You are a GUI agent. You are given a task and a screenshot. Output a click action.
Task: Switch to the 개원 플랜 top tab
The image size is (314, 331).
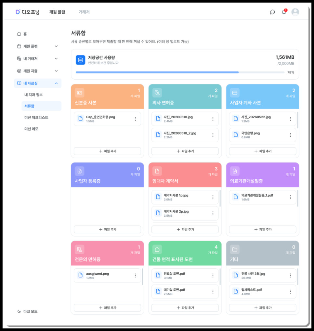click(57, 12)
